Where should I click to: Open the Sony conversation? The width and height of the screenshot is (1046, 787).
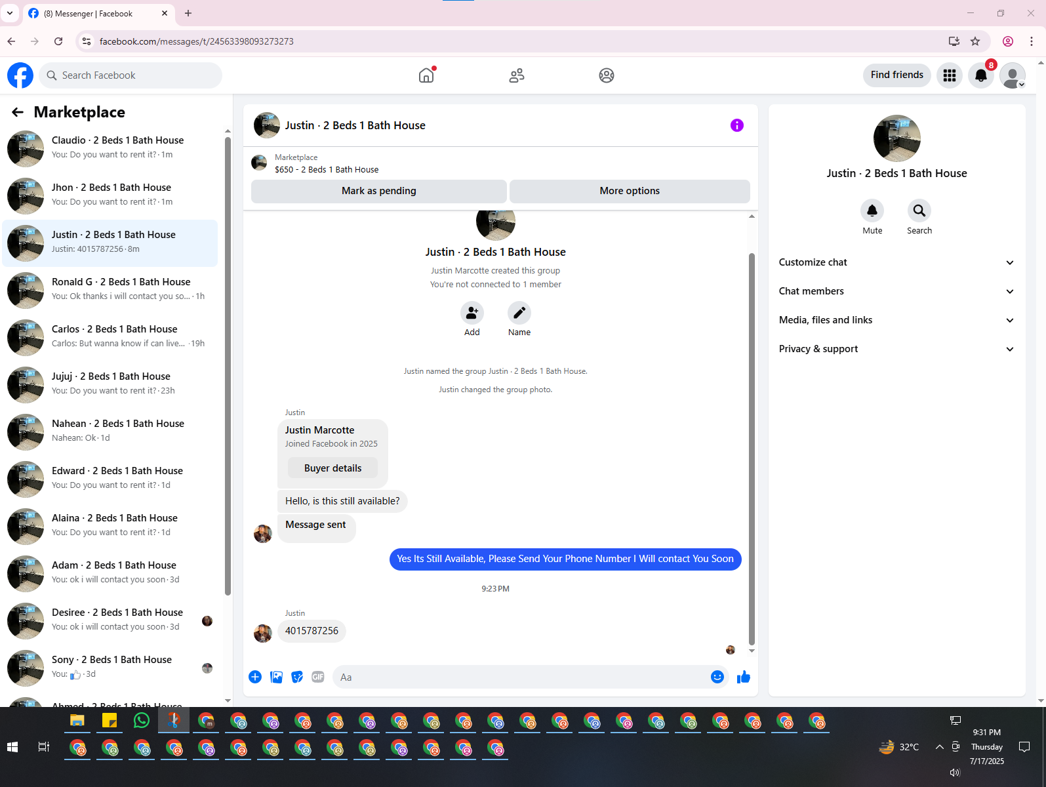pos(110,668)
